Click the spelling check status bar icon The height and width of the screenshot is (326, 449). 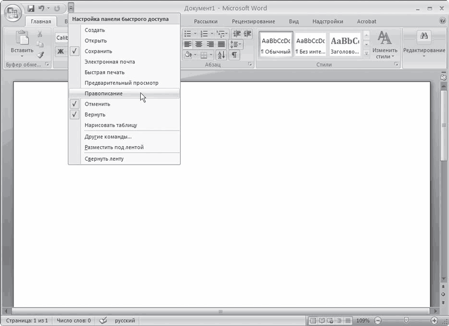pyautogui.click(x=103, y=320)
